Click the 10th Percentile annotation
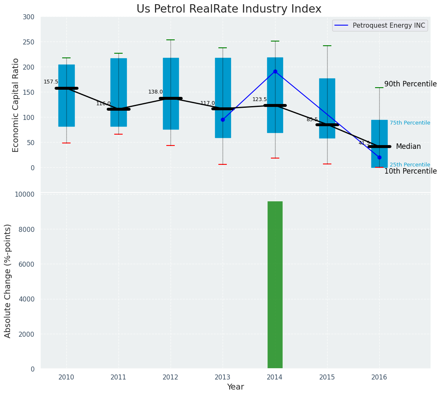This screenshot has width=441, height=395. coord(410,171)
